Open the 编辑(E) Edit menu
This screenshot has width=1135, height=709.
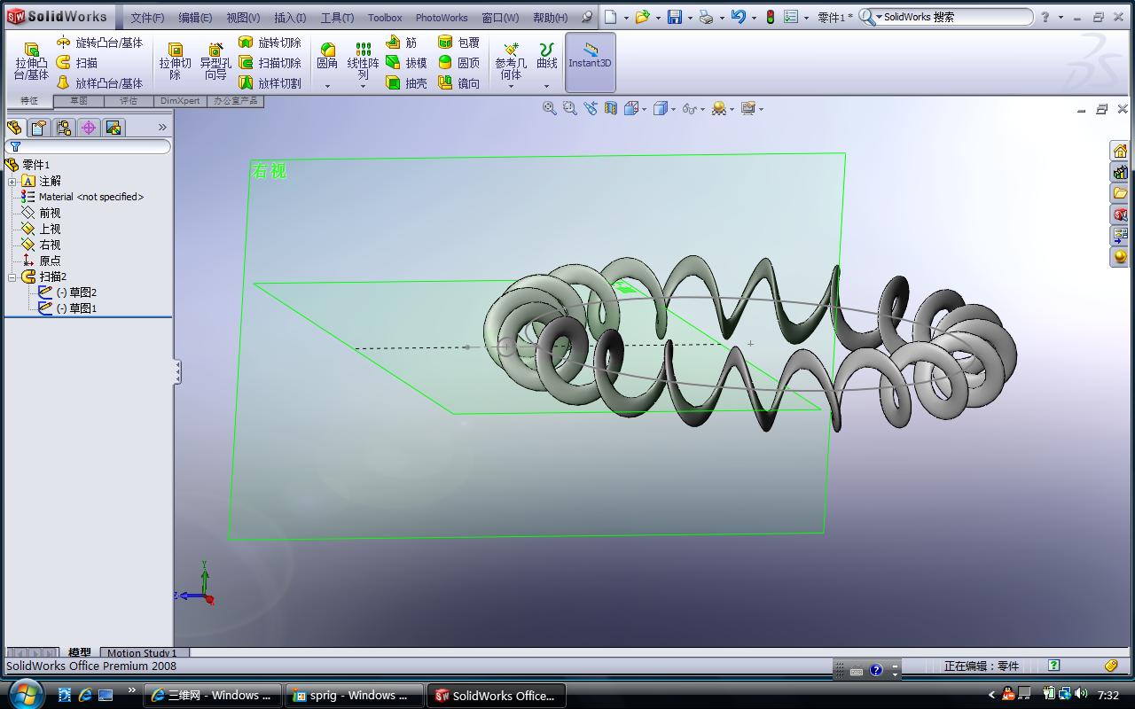[195, 18]
